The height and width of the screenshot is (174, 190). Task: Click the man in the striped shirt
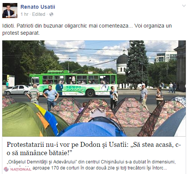(x=34, y=94)
